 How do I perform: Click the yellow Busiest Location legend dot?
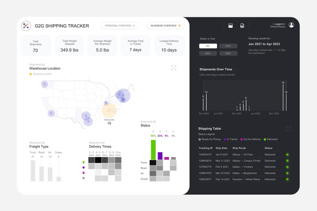31,74
